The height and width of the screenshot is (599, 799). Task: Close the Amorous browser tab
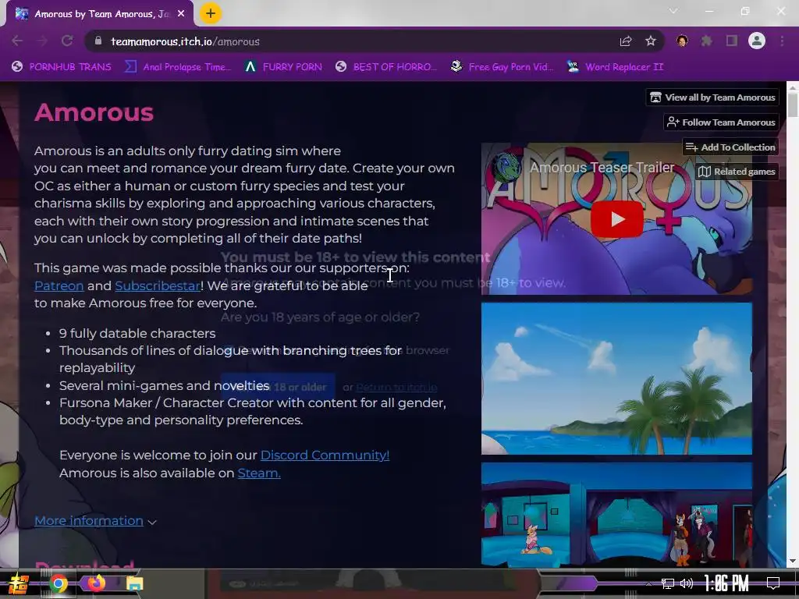[x=181, y=14]
